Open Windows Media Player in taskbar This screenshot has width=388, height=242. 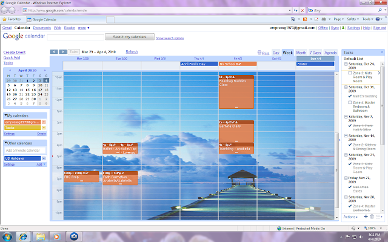click(x=57, y=237)
